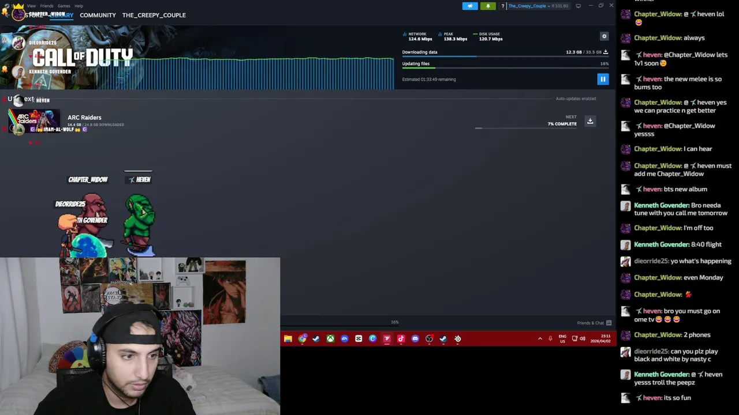Open File Explorer from taskbar
This screenshot has height=415, width=739.
point(288,339)
